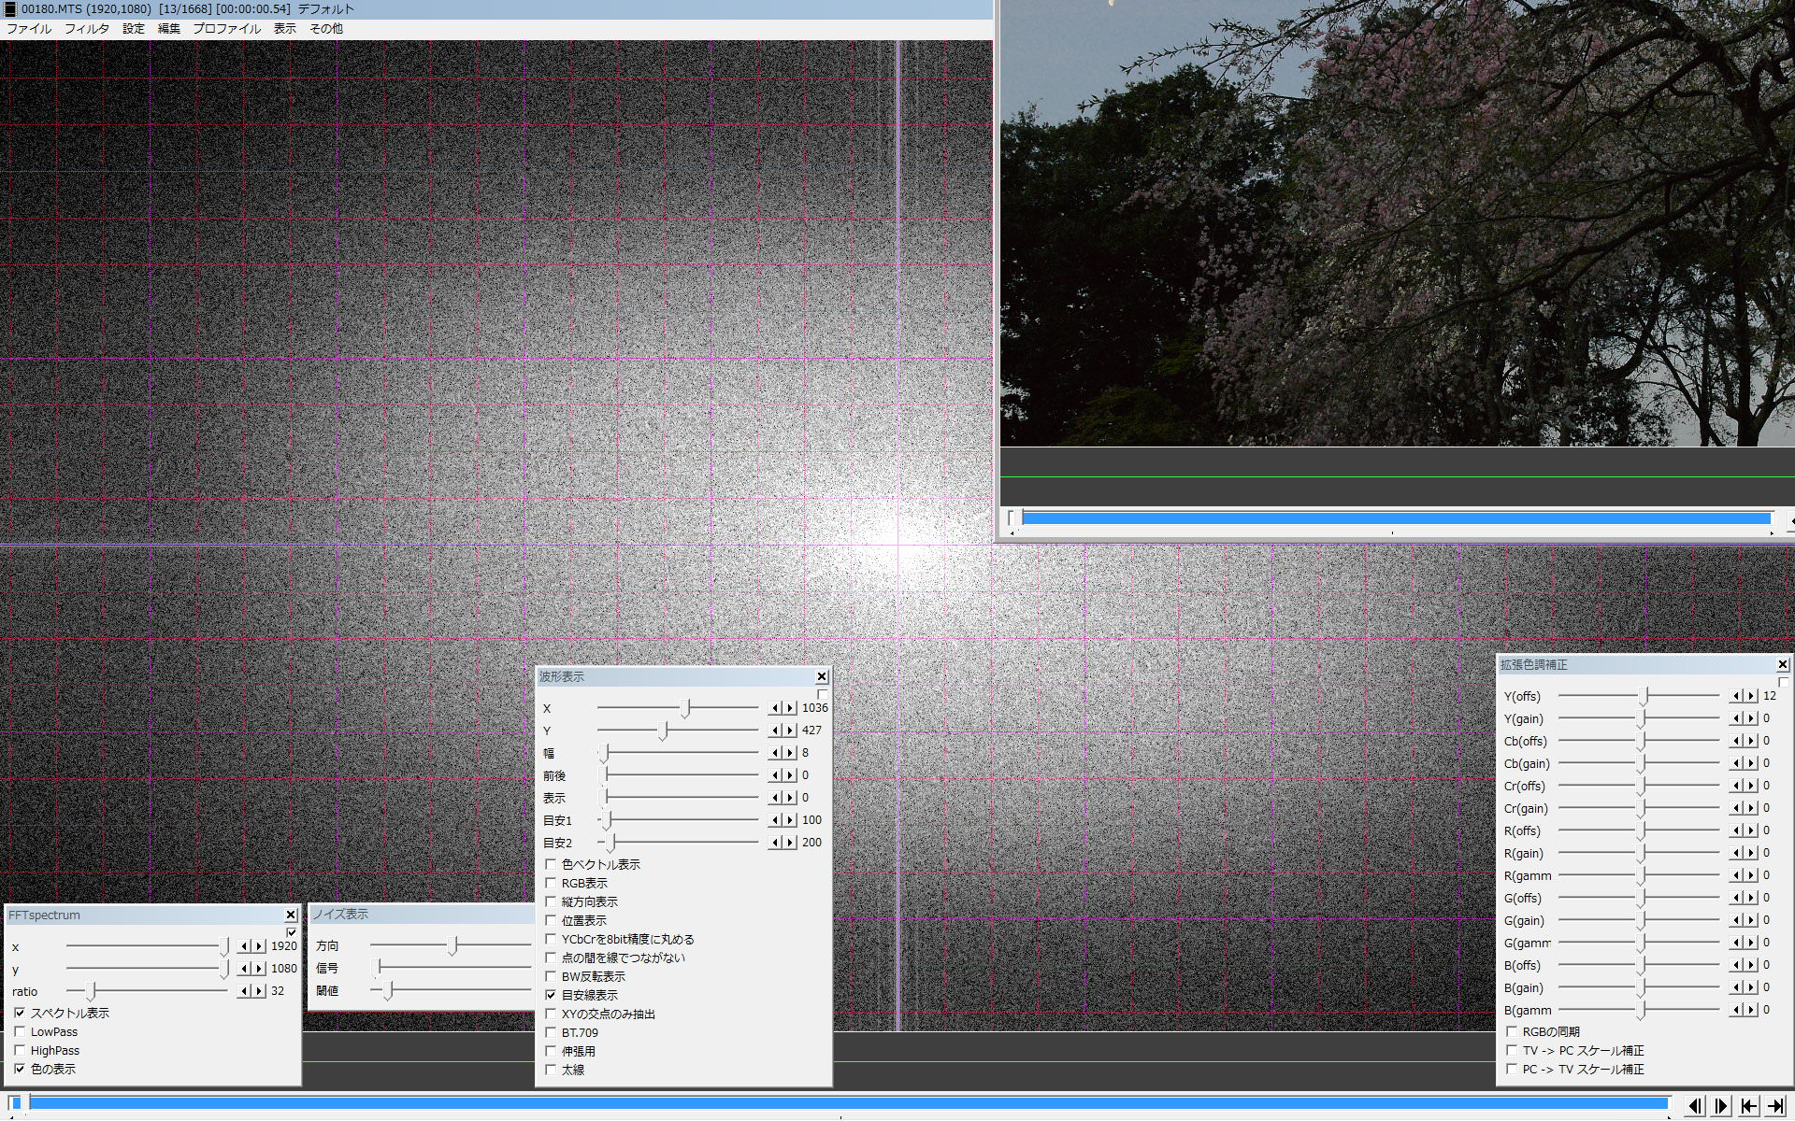Decrement waveform Y value arrow
Viewport: 1795px width, 1121px height.
click(x=775, y=731)
